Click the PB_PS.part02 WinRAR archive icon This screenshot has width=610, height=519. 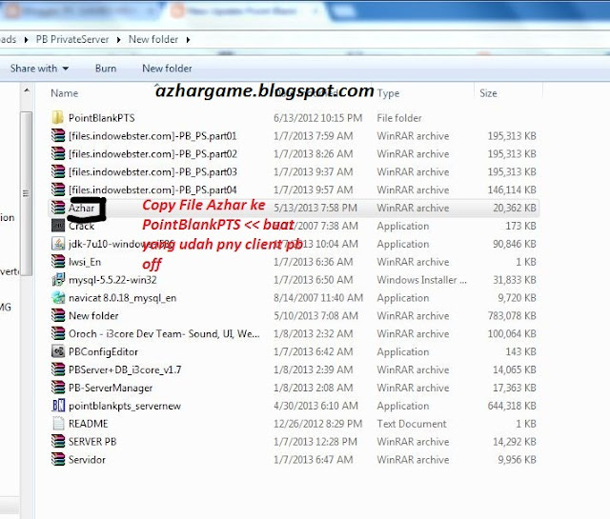click(x=58, y=153)
